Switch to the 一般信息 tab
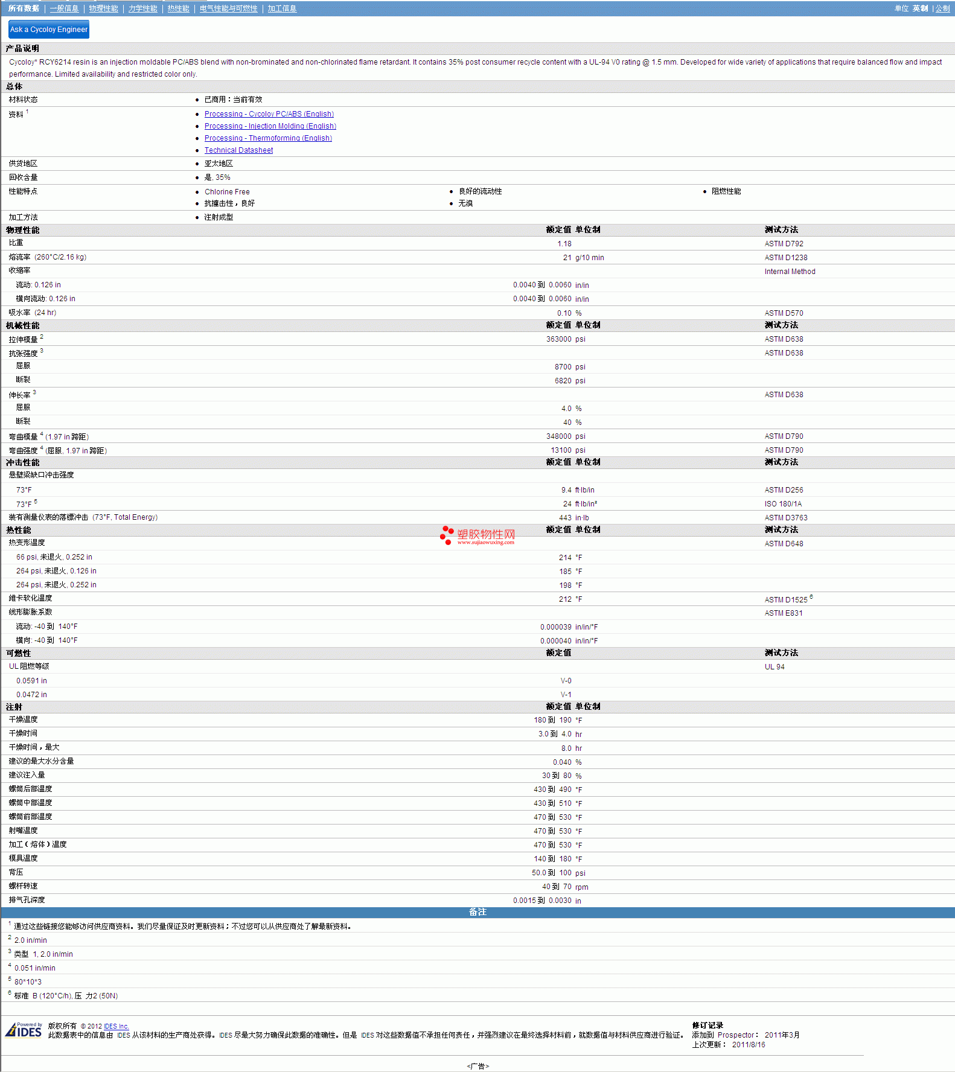Viewport: 955px width, 1072px height. tap(64, 8)
